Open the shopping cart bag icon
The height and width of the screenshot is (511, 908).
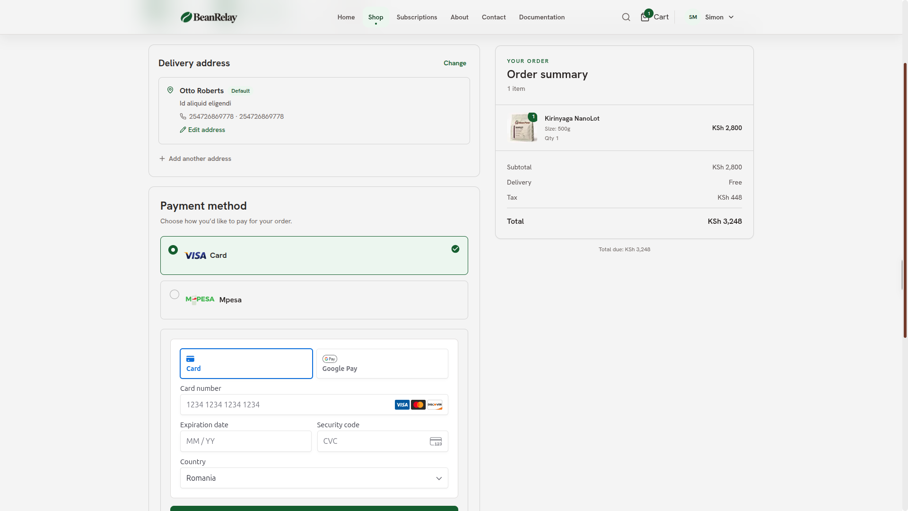(x=645, y=17)
